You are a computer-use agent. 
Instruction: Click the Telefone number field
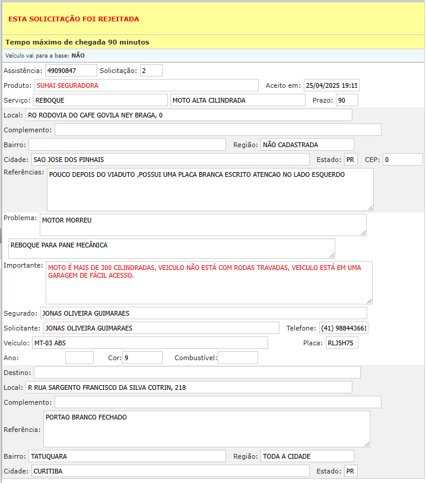click(343, 328)
